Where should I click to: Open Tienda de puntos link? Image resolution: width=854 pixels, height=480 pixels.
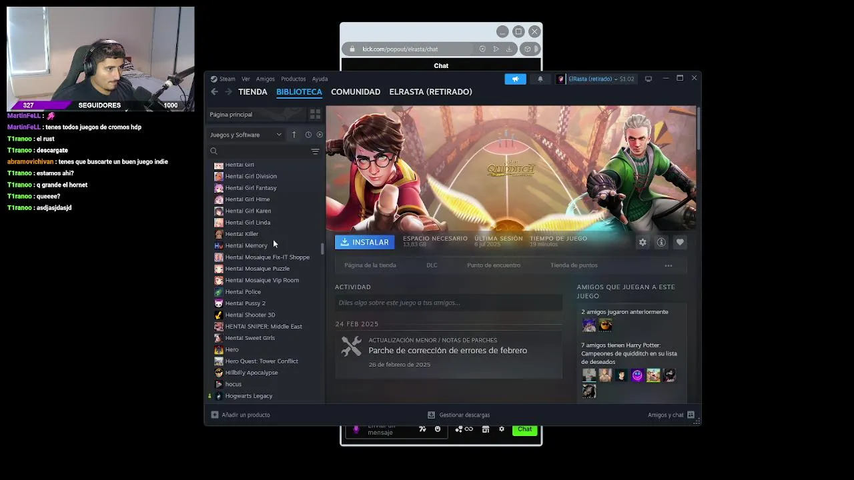(x=574, y=265)
